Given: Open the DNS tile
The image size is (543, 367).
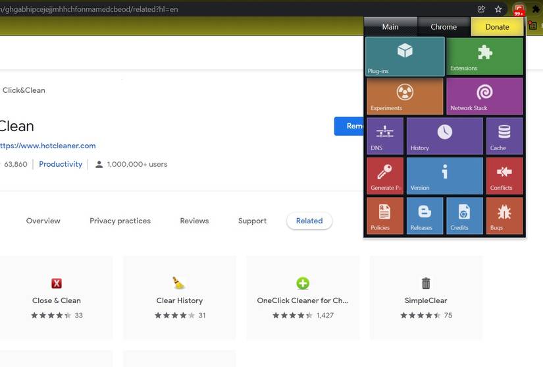Looking at the screenshot, I should tap(385, 136).
